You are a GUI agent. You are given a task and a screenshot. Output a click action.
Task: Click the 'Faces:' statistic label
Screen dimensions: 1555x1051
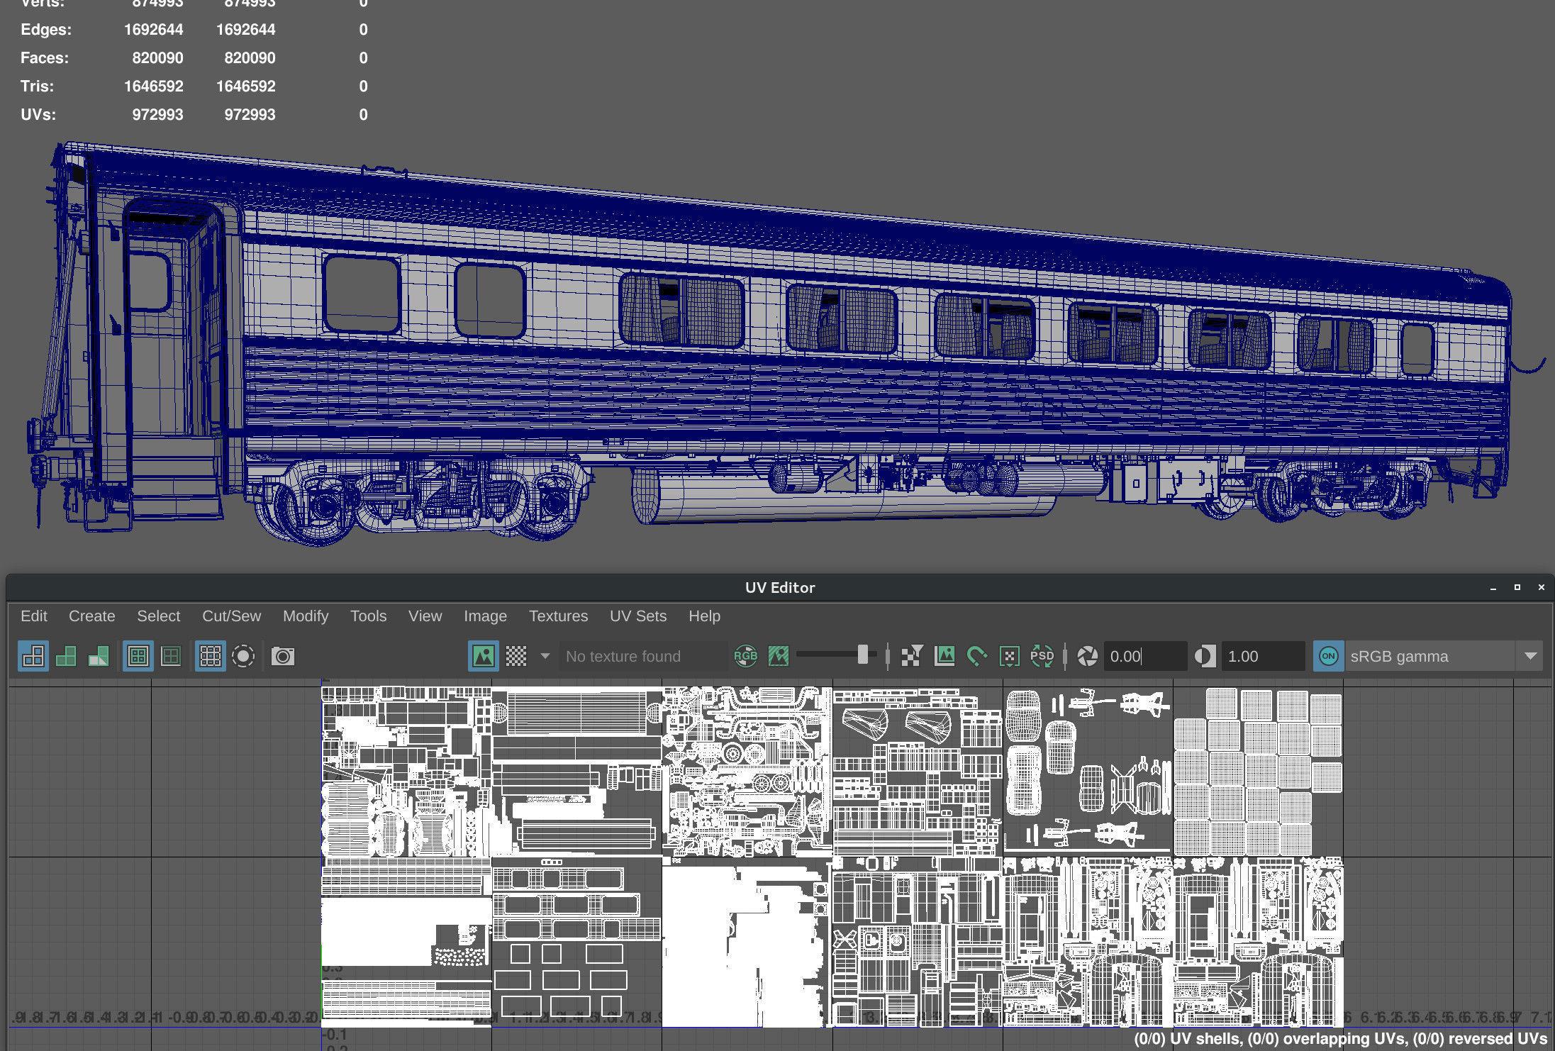click(45, 58)
